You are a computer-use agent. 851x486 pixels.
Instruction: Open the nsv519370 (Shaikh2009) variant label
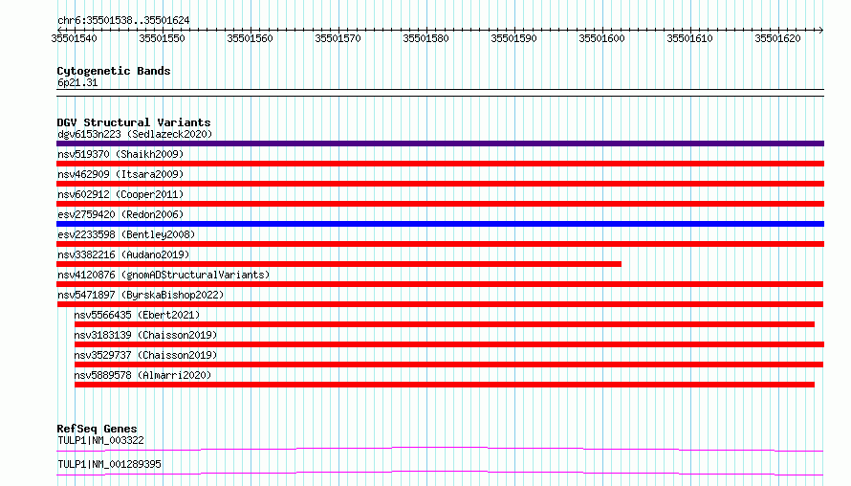120,154
